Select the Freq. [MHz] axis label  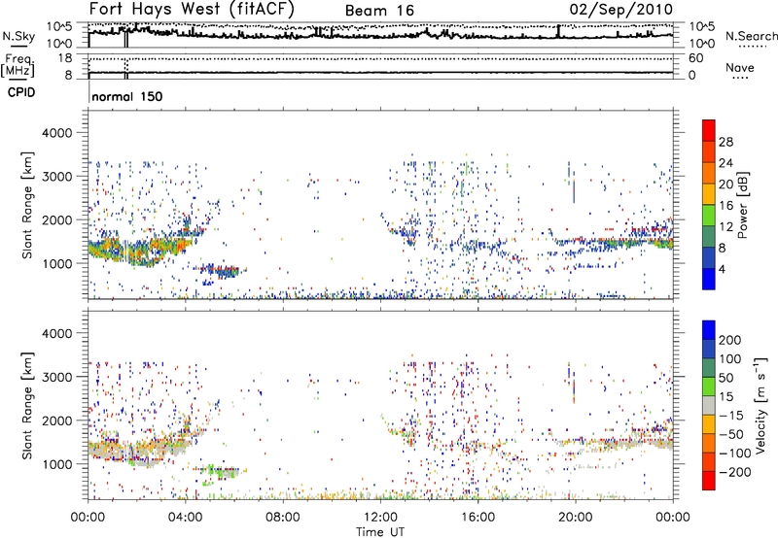(x=18, y=66)
